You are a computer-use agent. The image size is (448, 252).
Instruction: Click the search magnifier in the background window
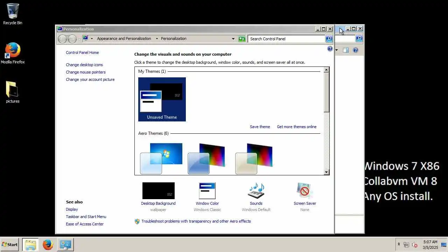[359, 38]
